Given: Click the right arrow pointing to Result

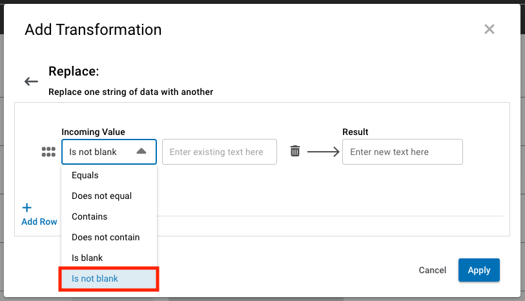Looking at the screenshot, I should click(x=323, y=152).
